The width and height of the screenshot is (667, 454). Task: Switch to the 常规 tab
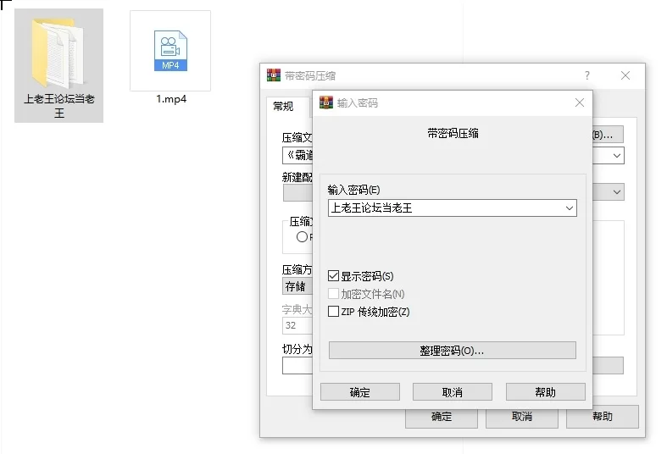click(x=283, y=106)
